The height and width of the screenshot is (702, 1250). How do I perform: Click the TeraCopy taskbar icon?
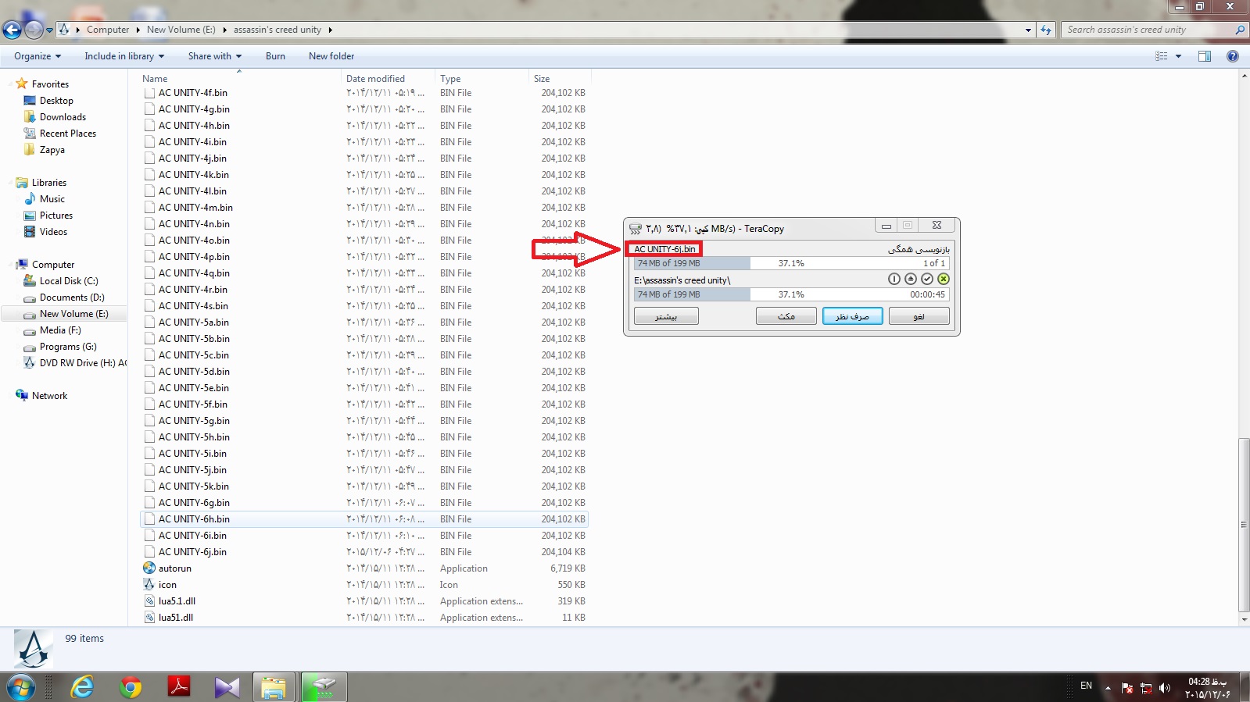click(324, 687)
